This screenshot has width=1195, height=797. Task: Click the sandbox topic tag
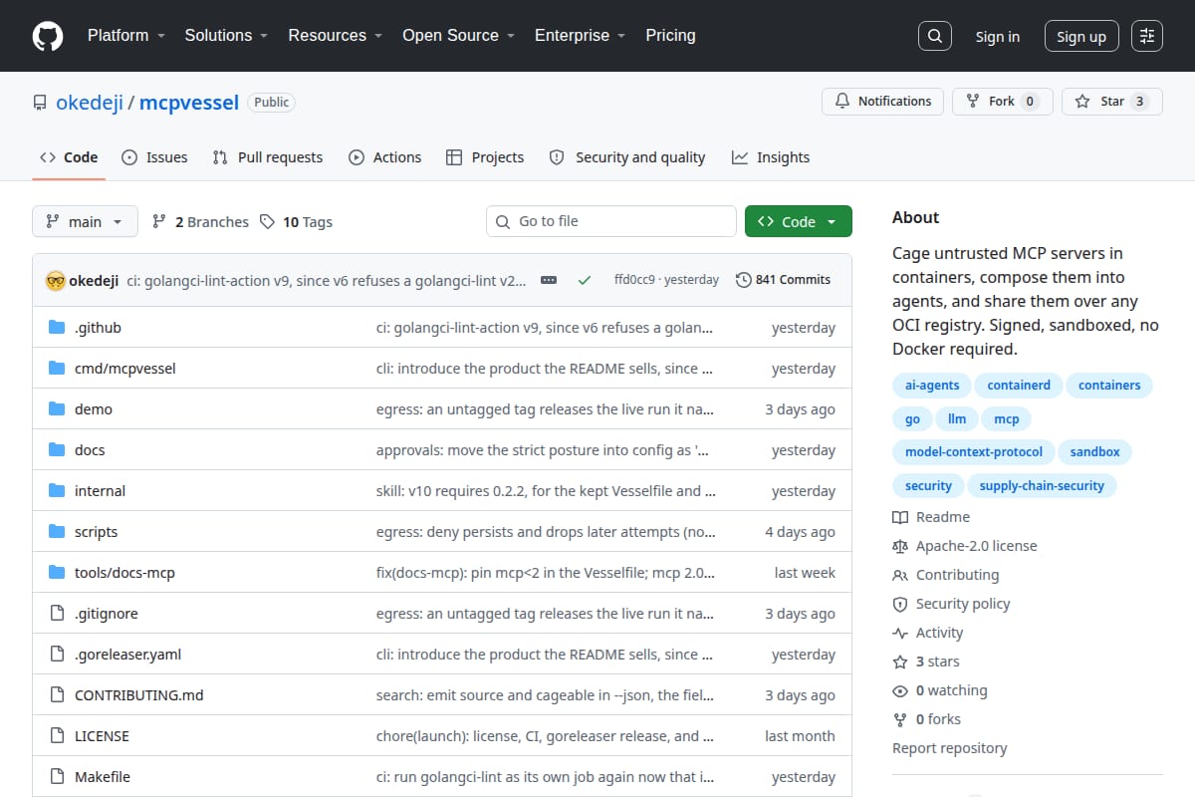click(x=1094, y=452)
